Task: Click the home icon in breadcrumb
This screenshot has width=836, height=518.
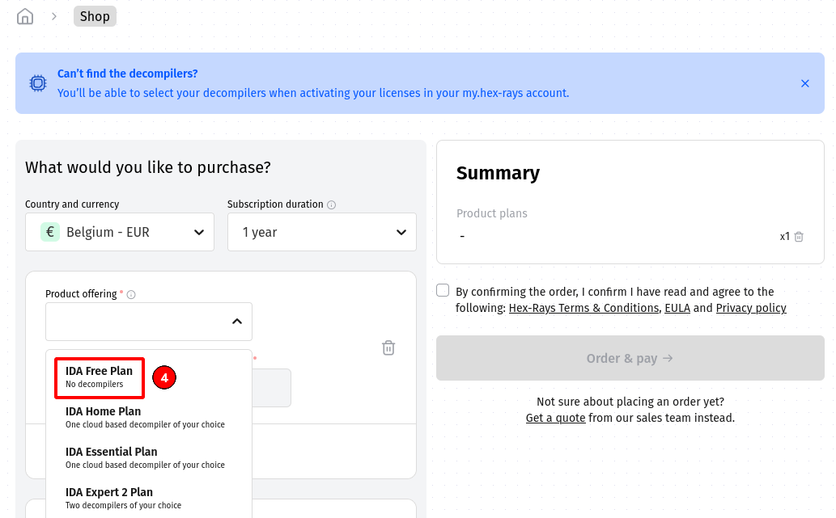Action: tap(25, 16)
